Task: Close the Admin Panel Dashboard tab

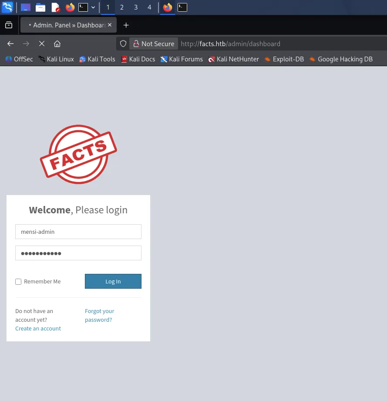Action: [110, 25]
